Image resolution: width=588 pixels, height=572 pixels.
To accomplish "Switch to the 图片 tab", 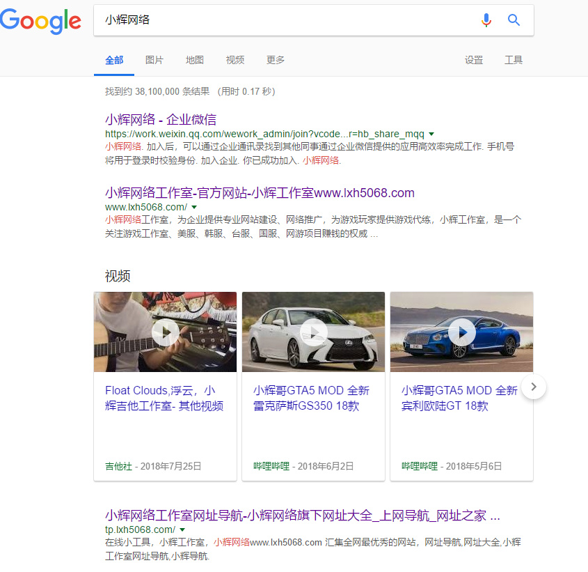I will (154, 60).
